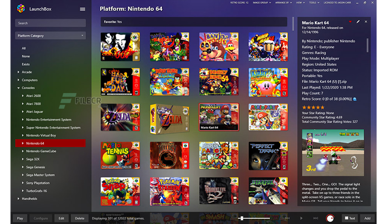The image size is (387, 224).
Task: Collapse the Consoles category
Action: tap(19, 88)
